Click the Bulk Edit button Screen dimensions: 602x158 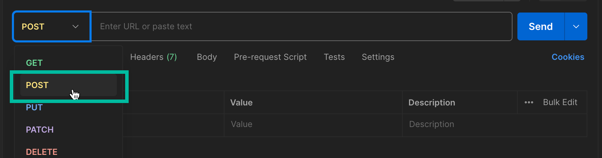coord(560,102)
